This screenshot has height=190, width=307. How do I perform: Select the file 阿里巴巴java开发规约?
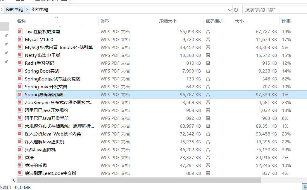[x=46, y=110]
